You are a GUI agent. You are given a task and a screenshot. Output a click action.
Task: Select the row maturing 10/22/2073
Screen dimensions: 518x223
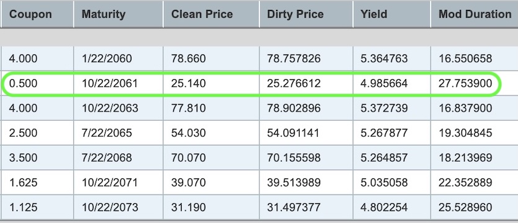(x=259, y=207)
